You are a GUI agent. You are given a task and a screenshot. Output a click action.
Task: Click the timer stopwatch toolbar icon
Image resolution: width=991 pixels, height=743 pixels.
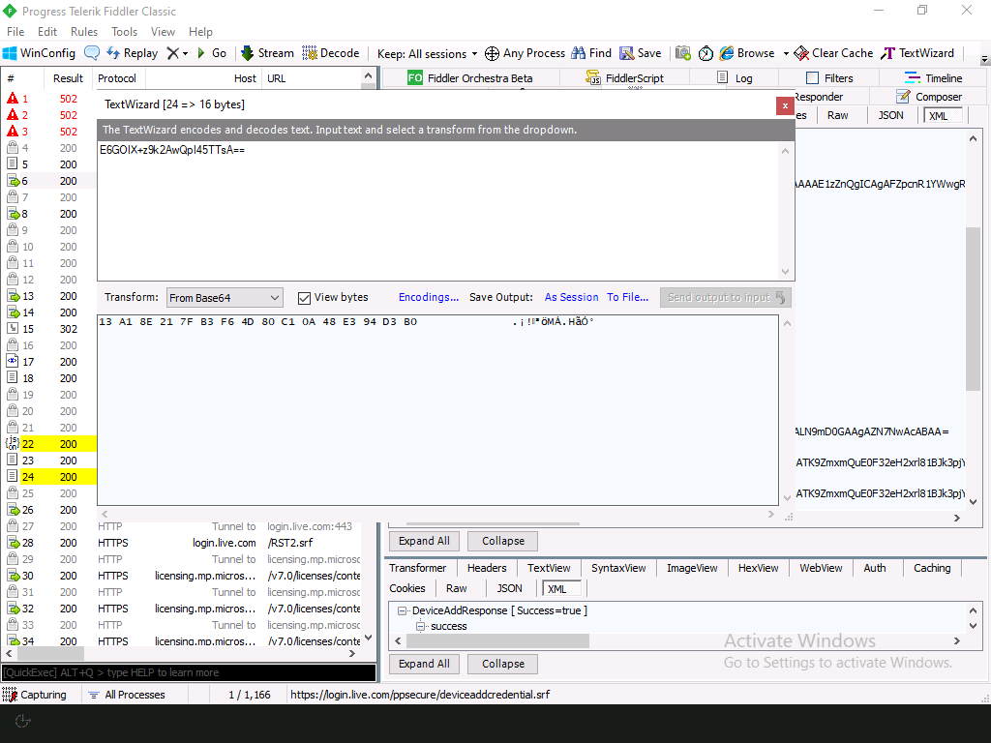706,53
